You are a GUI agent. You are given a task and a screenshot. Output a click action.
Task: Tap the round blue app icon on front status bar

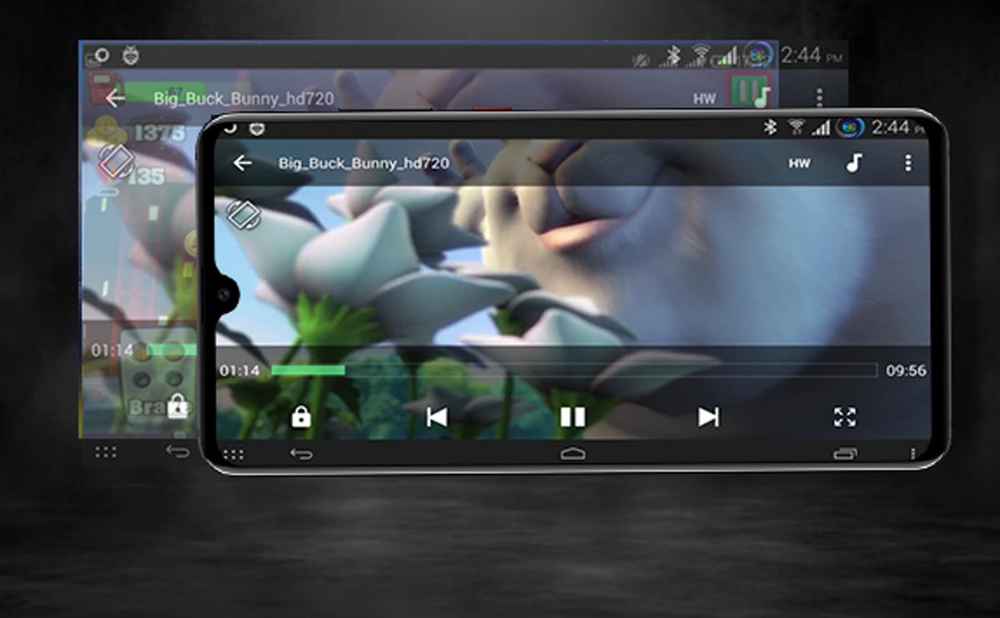[x=850, y=127]
